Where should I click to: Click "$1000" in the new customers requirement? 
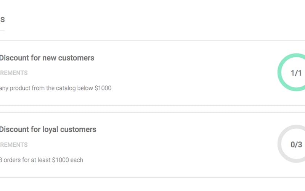103,88
